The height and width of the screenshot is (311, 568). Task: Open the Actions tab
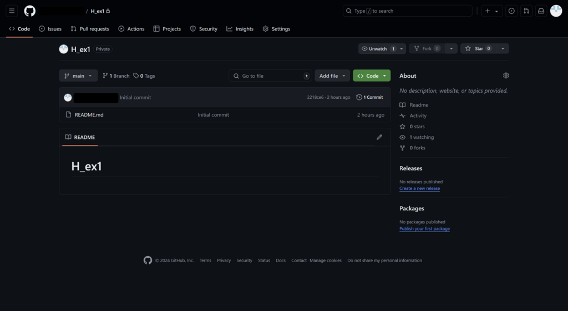131,29
